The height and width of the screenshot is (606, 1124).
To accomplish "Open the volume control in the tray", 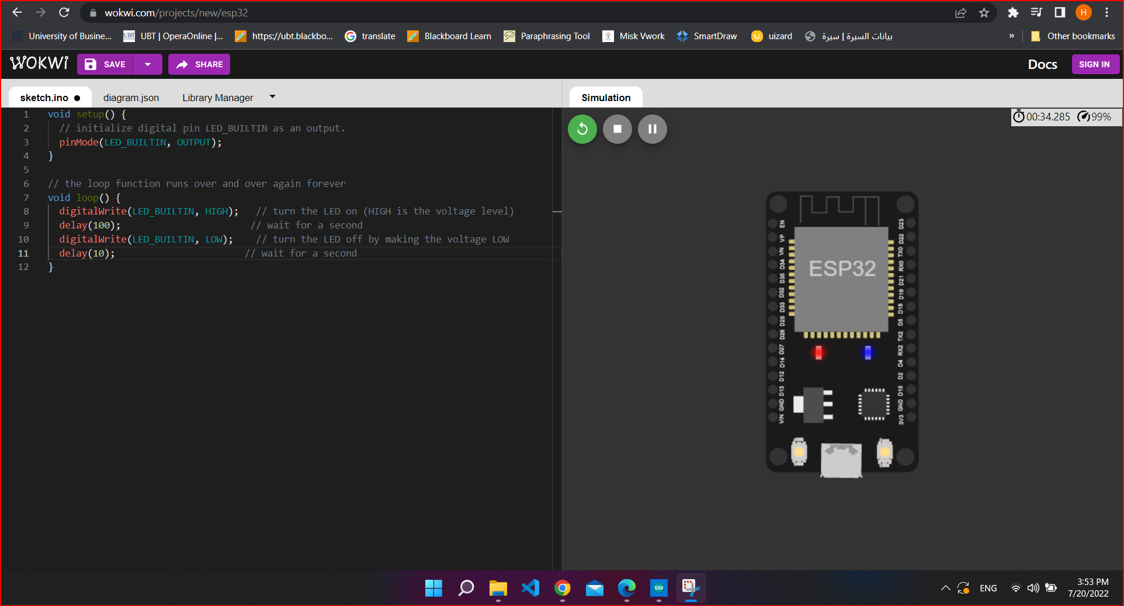I will pyautogui.click(x=1033, y=588).
